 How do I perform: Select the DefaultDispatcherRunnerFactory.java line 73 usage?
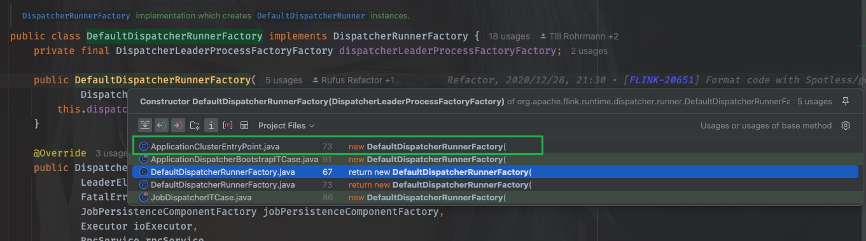point(495,184)
